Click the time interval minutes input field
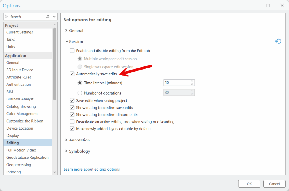289x191 pixels. (x=176, y=83)
